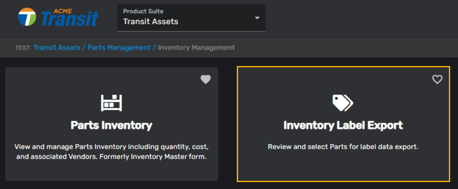Go to Transit Assets breadcrumb link

pos(57,47)
